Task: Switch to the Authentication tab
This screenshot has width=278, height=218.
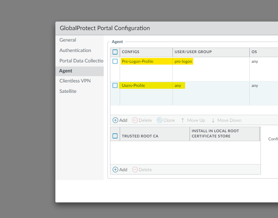Action: click(75, 50)
